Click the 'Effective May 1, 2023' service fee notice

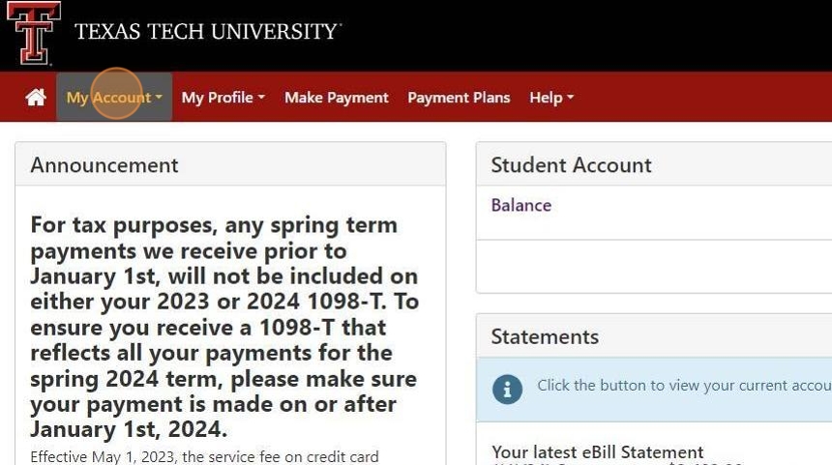click(x=204, y=456)
